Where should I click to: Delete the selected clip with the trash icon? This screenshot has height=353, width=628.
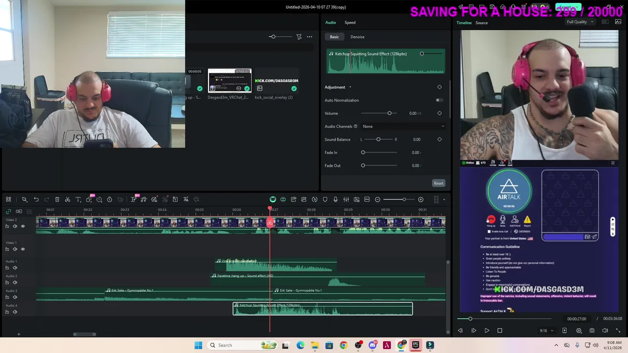pyautogui.click(x=57, y=200)
